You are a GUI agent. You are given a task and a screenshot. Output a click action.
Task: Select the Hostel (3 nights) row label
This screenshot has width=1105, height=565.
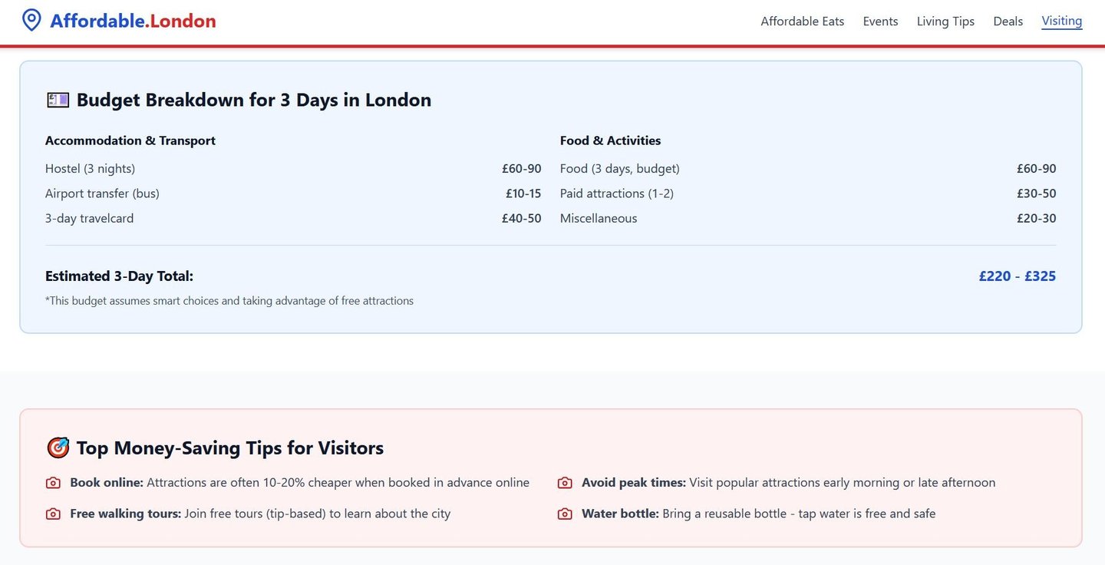[90, 169]
